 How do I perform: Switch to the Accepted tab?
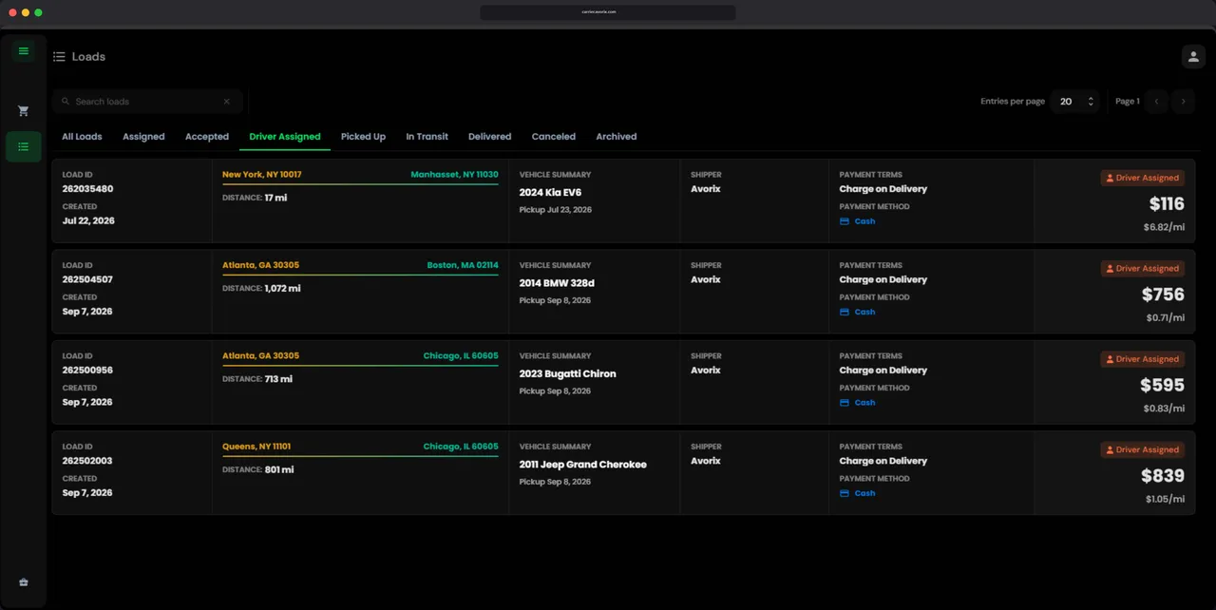pyautogui.click(x=207, y=137)
